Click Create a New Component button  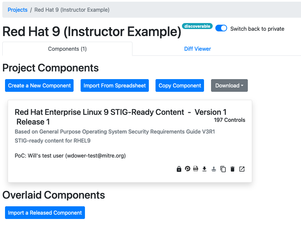(x=39, y=85)
